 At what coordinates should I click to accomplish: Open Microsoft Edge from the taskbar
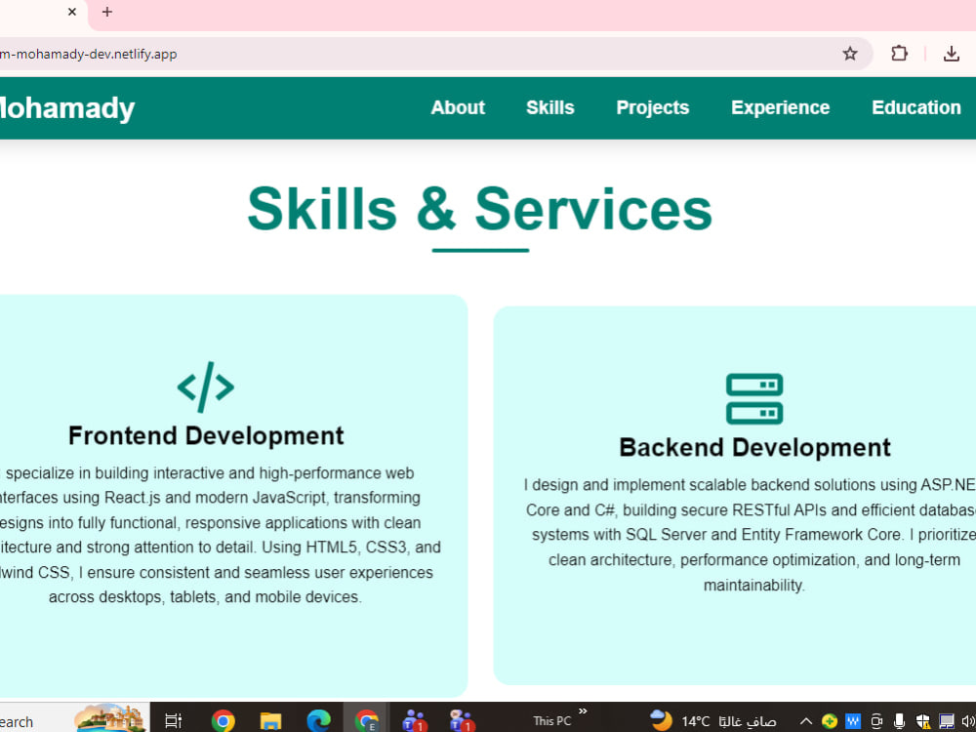(318, 721)
